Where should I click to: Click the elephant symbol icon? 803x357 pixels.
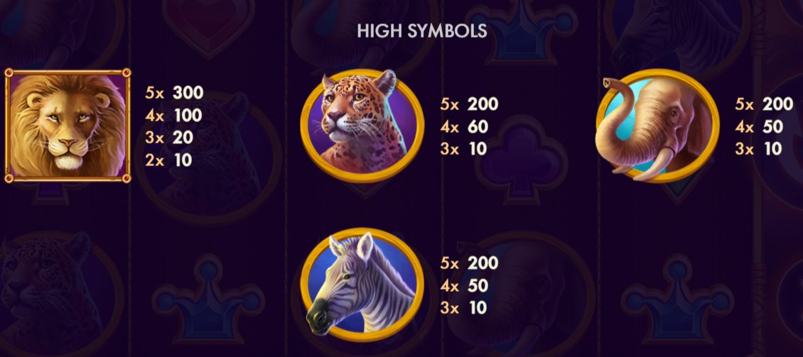tap(657, 126)
